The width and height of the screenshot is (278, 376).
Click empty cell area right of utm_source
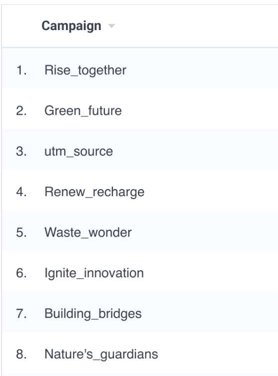click(x=195, y=149)
